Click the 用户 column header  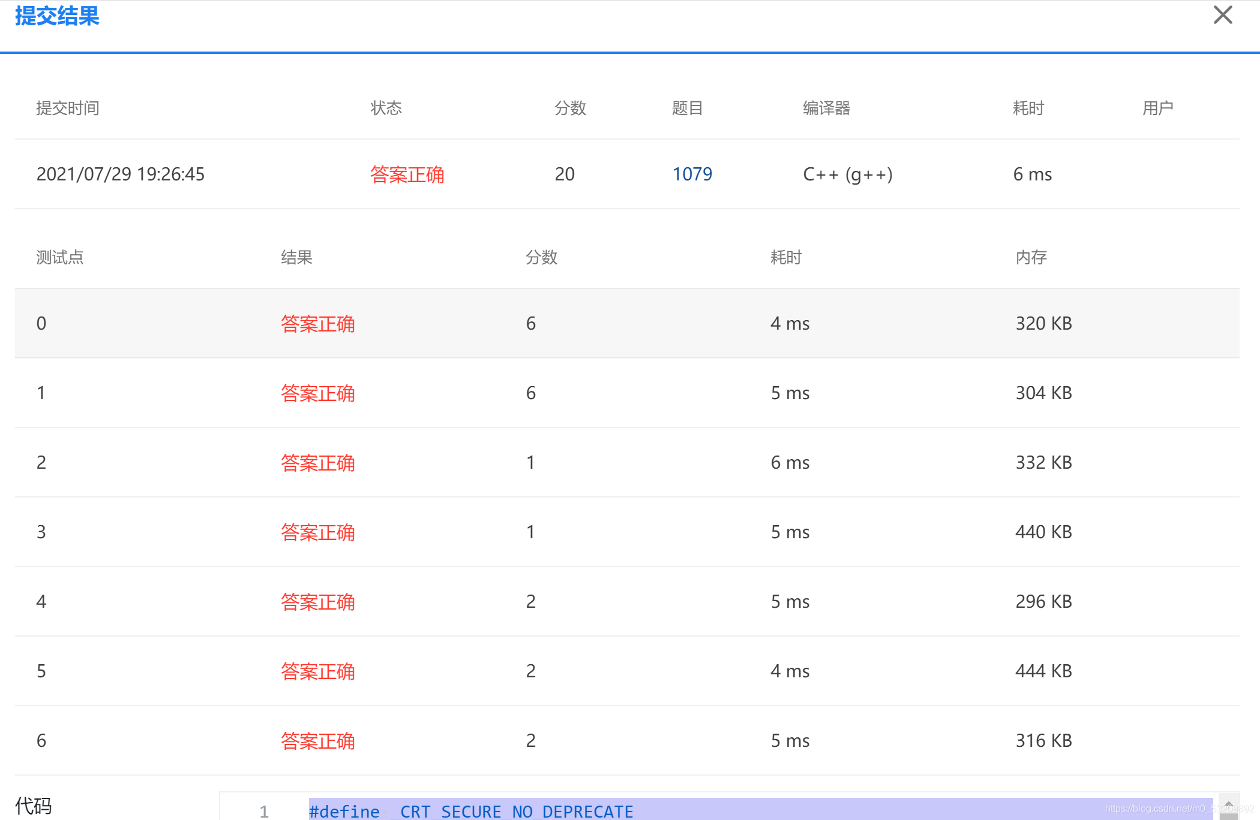coord(1157,108)
